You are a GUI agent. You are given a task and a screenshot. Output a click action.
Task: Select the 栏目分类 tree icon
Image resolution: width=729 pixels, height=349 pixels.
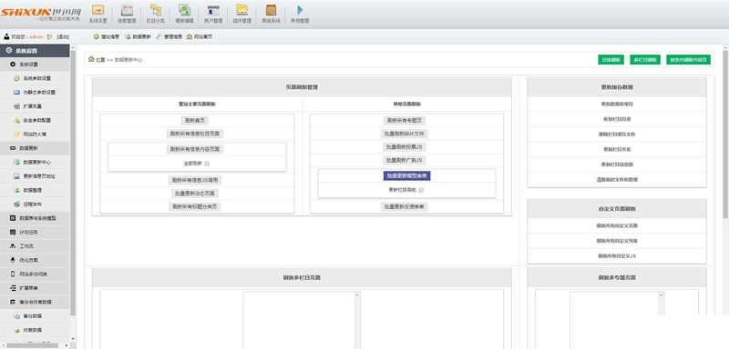156,10
